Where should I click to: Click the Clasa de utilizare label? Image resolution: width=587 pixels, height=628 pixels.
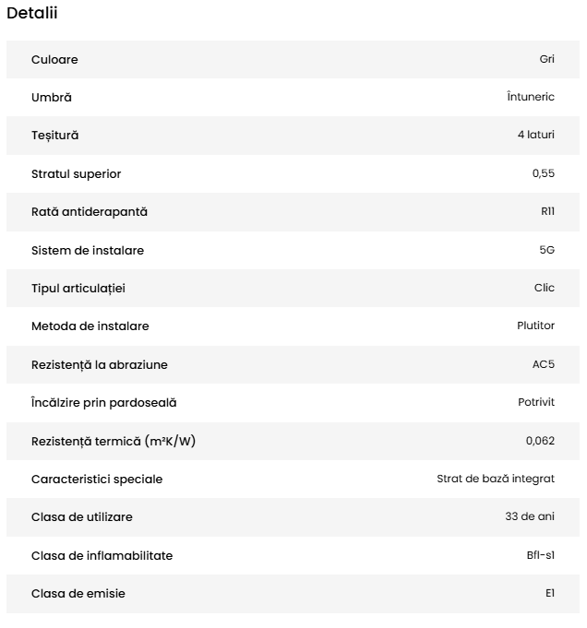point(81,517)
